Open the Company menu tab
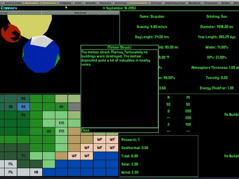 pos(65,3)
